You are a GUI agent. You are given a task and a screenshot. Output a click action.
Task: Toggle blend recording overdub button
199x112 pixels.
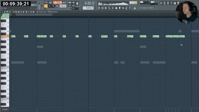tap(60, 2)
